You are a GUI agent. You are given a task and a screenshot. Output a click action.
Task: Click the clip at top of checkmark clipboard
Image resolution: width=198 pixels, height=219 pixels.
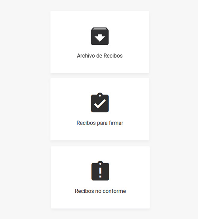(x=100, y=95)
